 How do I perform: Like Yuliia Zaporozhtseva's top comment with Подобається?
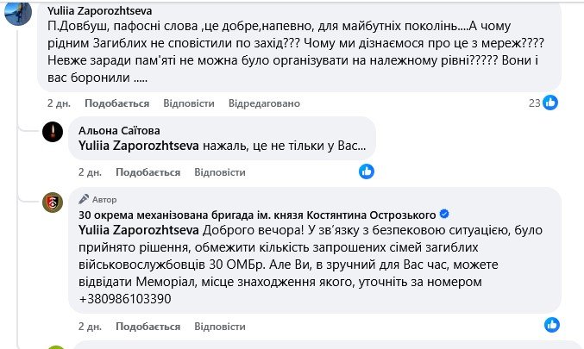pos(117,103)
